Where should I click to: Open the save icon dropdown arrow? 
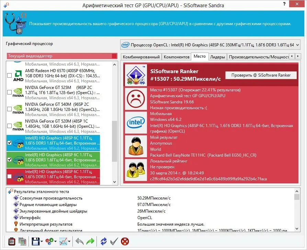(x=42, y=241)
